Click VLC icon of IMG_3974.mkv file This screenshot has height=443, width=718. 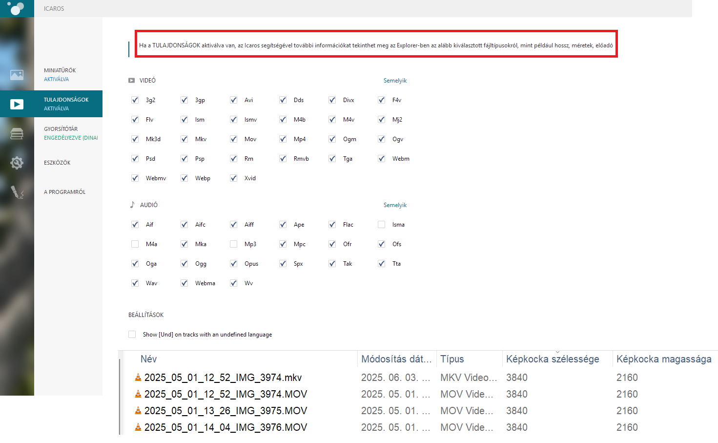(x=138, y=377)
